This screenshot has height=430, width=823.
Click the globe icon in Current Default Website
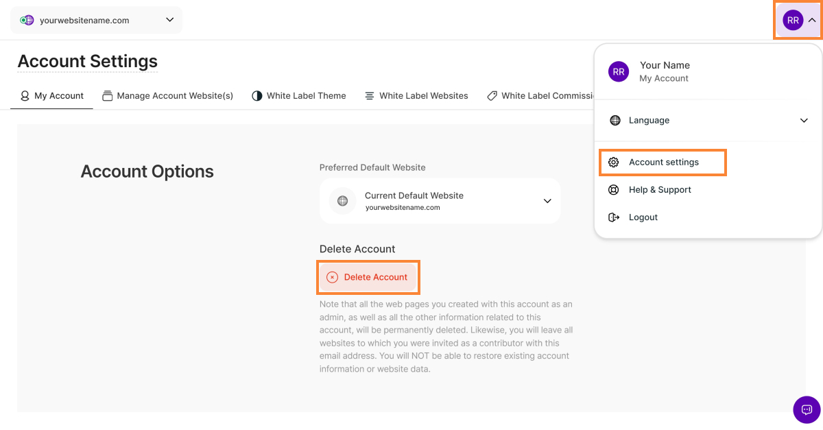click(342, 201)
